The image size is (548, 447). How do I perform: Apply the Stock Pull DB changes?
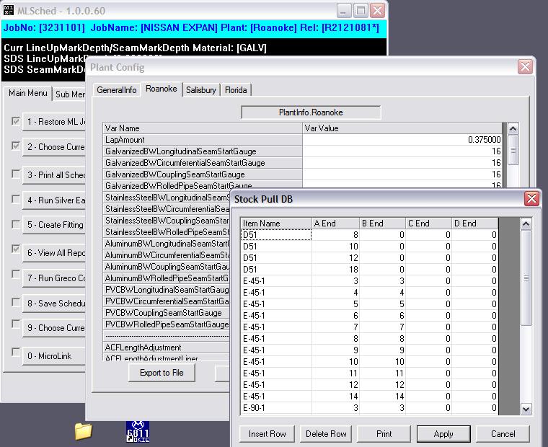443,433
